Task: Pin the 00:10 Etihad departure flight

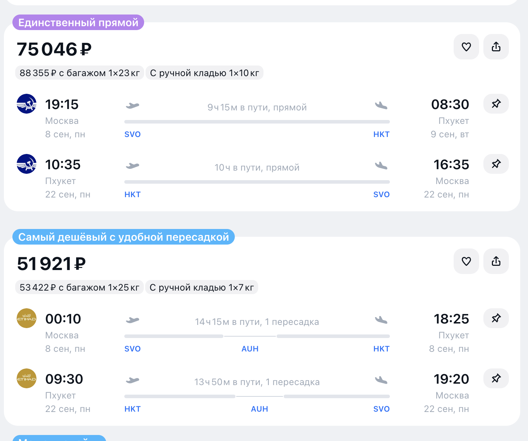Action: point(496,318)
